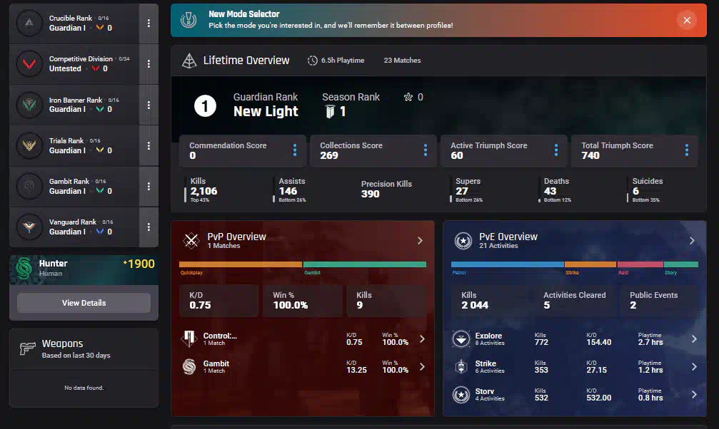Open Crucible Rank three-dot menu
The width and height of the screenshot is (719, 429).
point(149,23)
